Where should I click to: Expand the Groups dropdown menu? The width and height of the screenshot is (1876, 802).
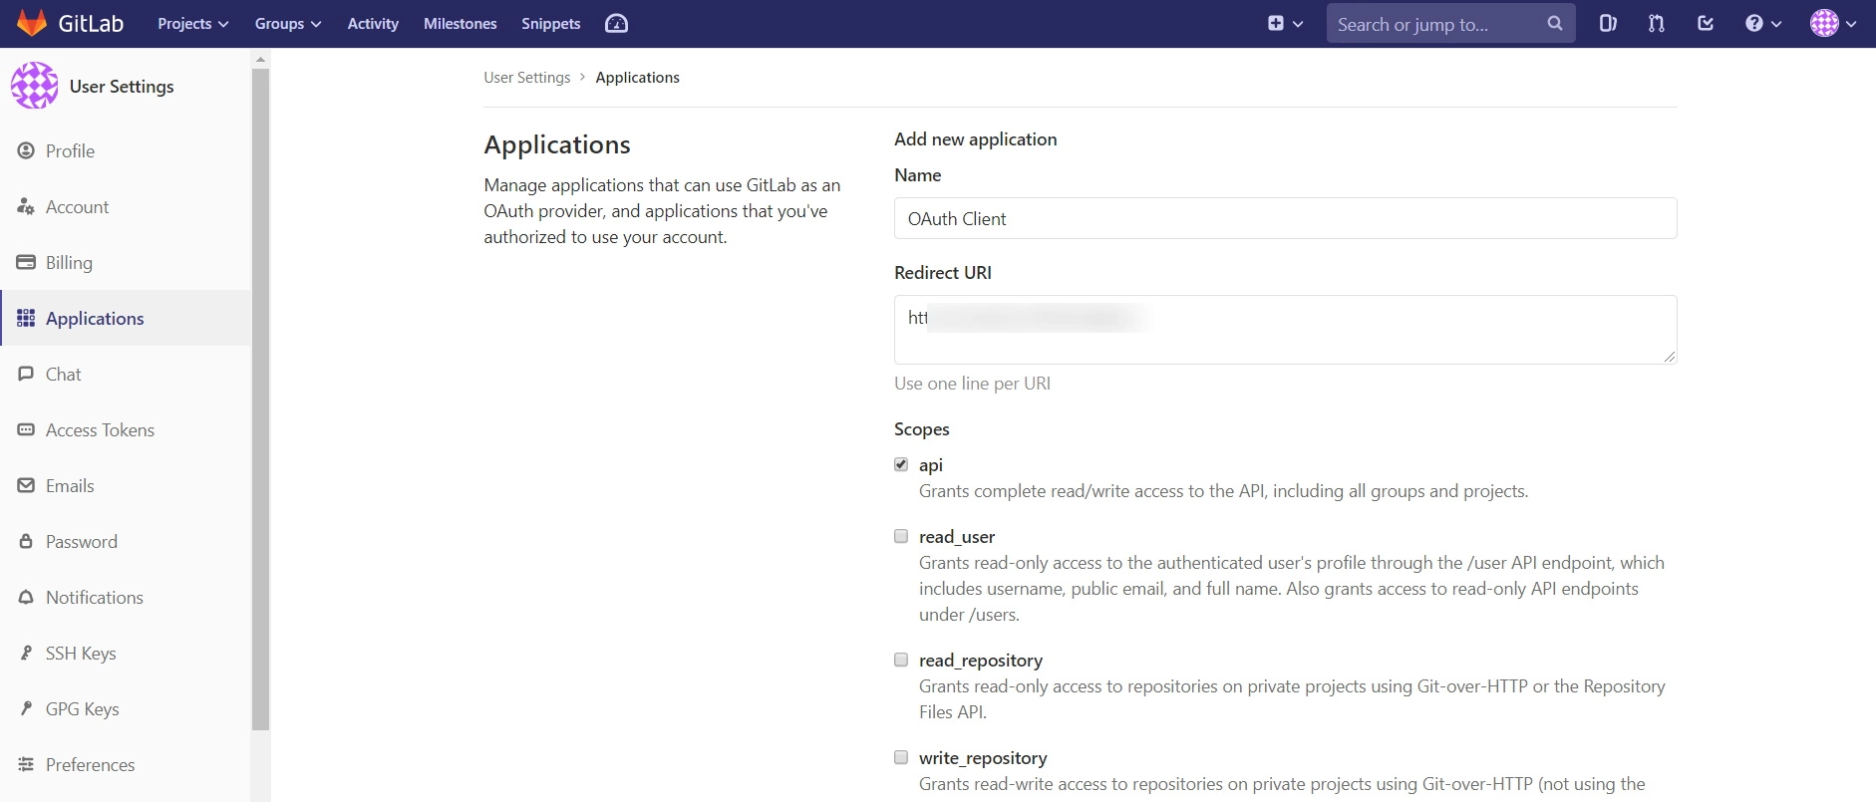(288, 23)
